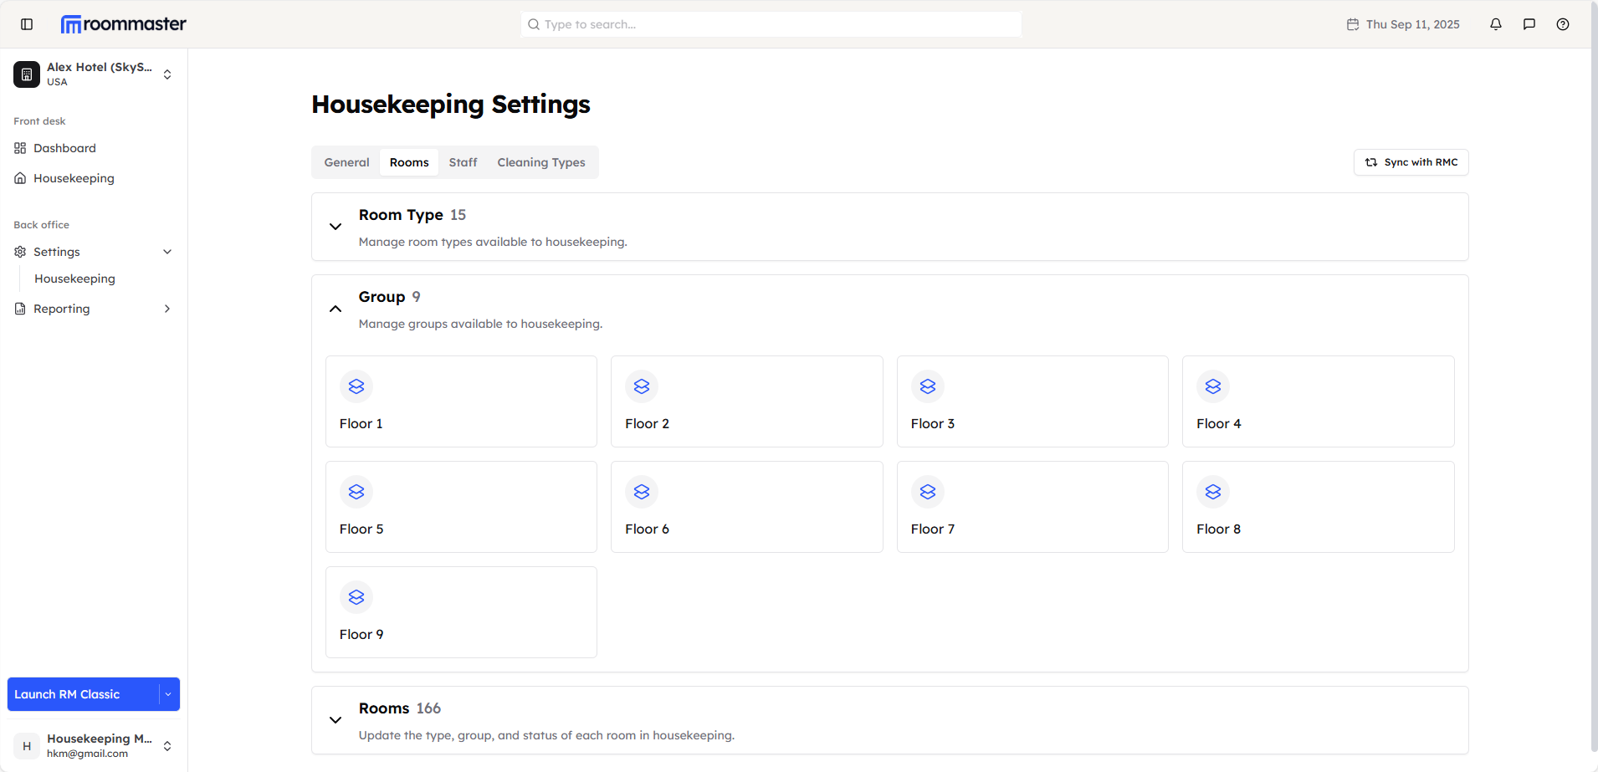
Task: Open the Dashboard page in sidebar
Action: coord(64,148)
